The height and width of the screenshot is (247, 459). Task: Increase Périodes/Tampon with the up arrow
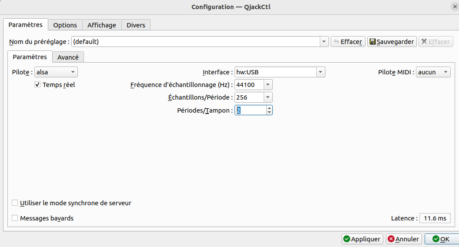pos(269,108)
